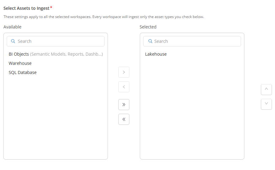
Task: Select BI Objects in the Available list
Action: pos(19,54)
